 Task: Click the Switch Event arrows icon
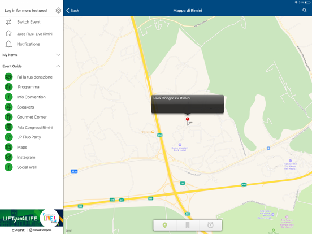[8, 22]
